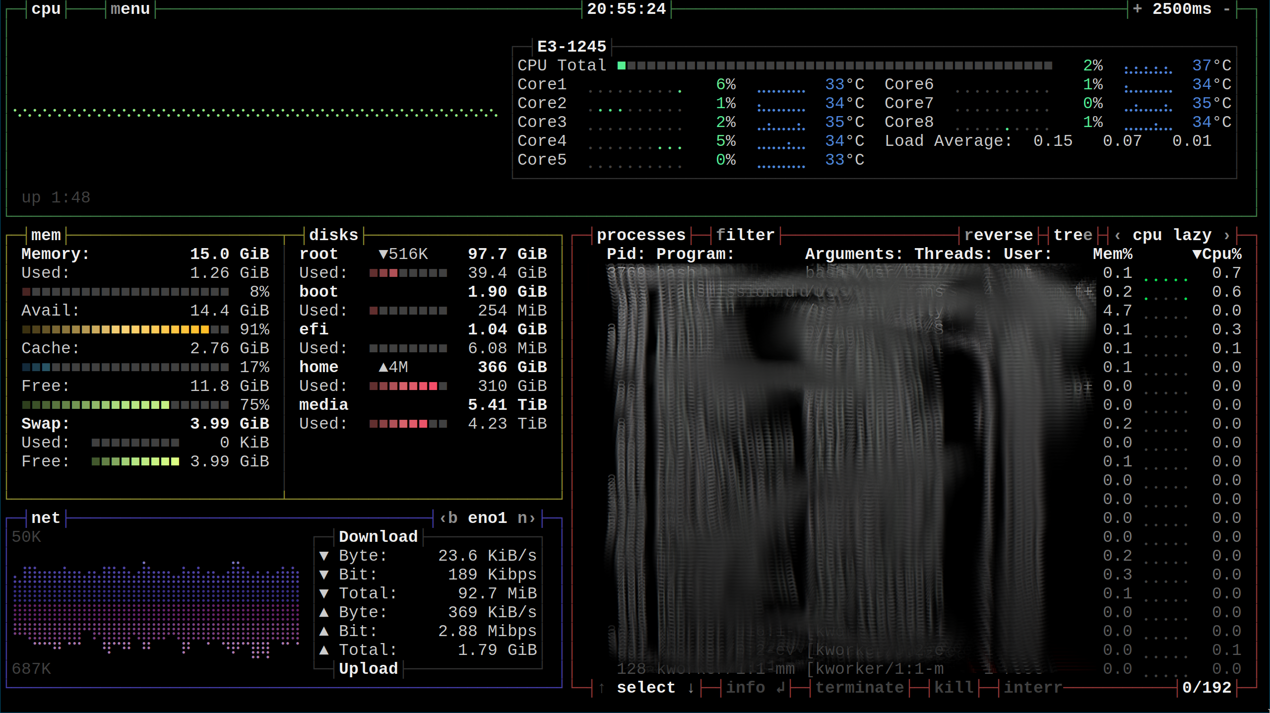Click the Upload section title
The image size is (1270, 713).
point(369,669)
